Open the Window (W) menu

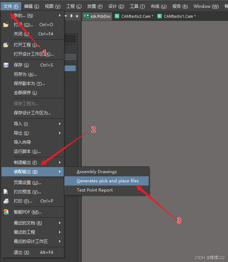click(x=206, y=6)
